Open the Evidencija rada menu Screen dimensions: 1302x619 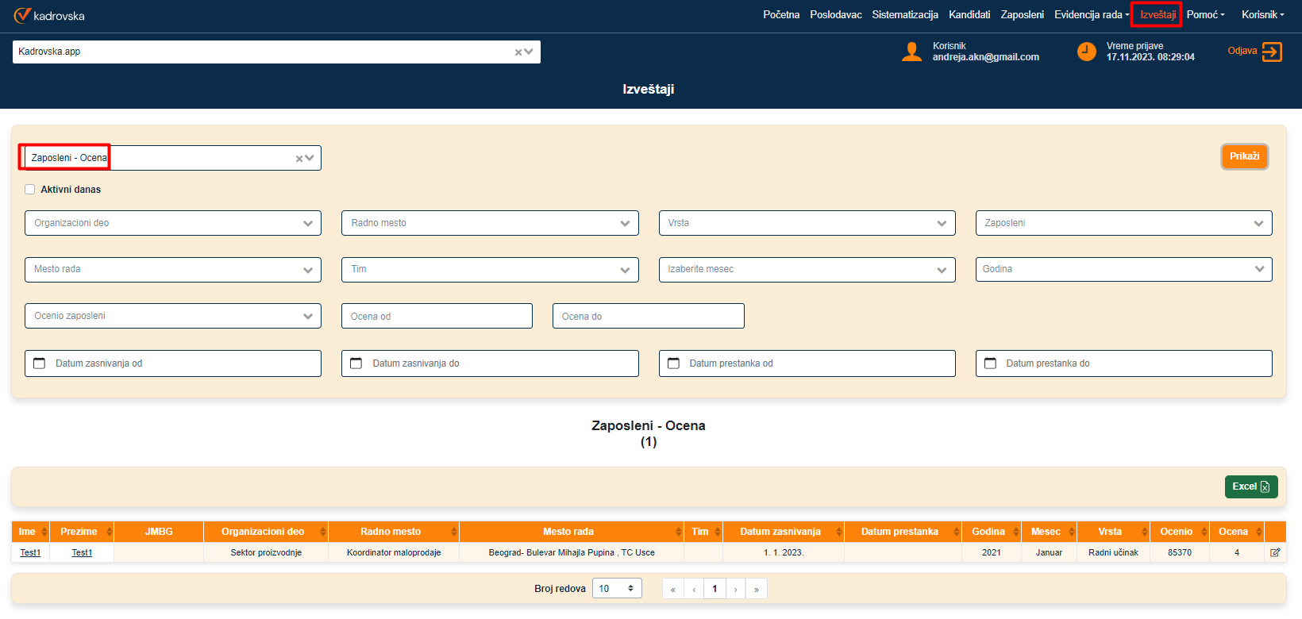pos(1091,15)
